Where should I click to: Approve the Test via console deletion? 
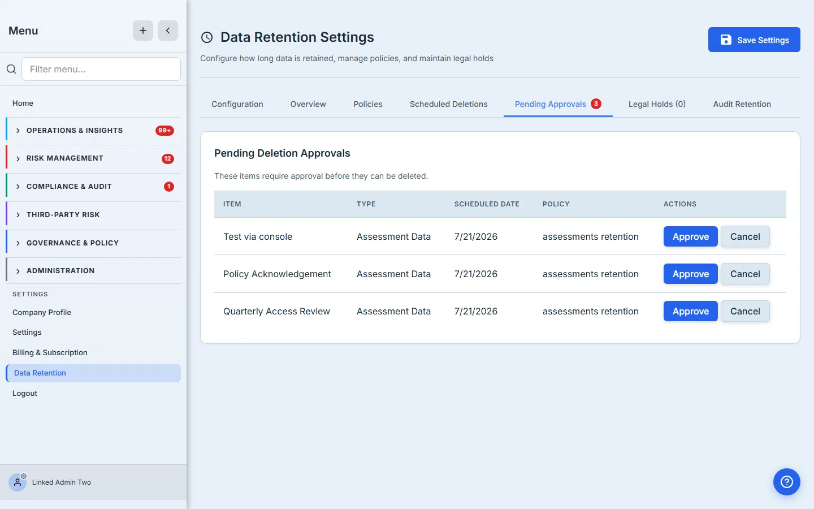pos(691,236)
